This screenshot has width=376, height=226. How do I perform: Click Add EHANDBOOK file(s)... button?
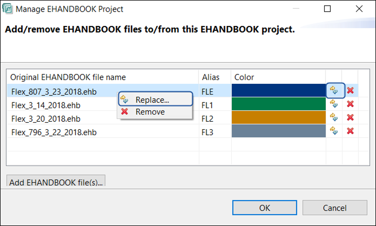click(x=56, y=182)
